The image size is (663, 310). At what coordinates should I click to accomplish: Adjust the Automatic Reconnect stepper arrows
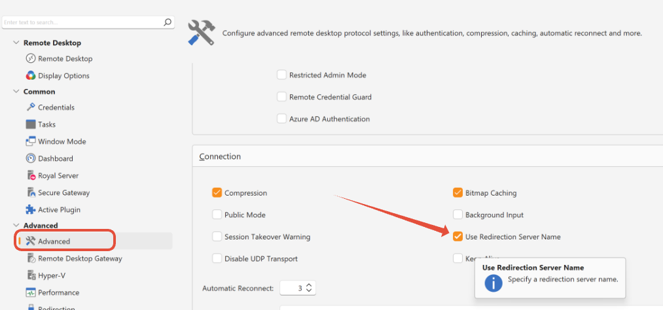(310, 288)
